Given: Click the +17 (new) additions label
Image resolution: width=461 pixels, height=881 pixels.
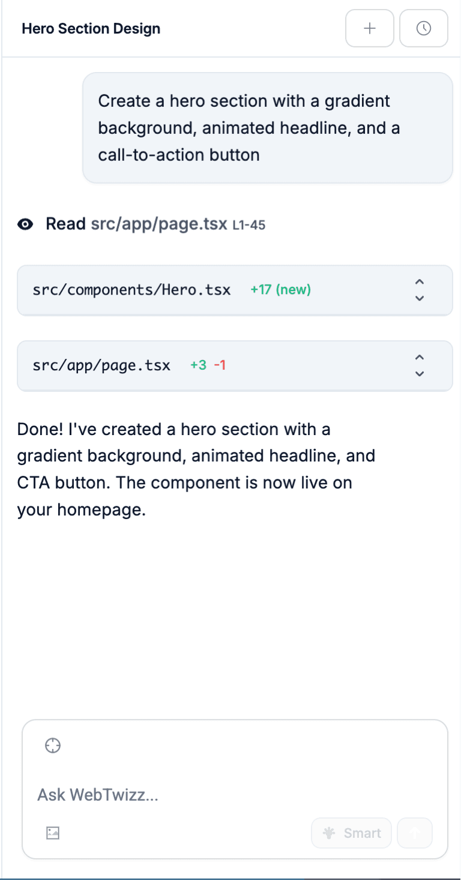Looking at the screenshot, I should [280, 289].
